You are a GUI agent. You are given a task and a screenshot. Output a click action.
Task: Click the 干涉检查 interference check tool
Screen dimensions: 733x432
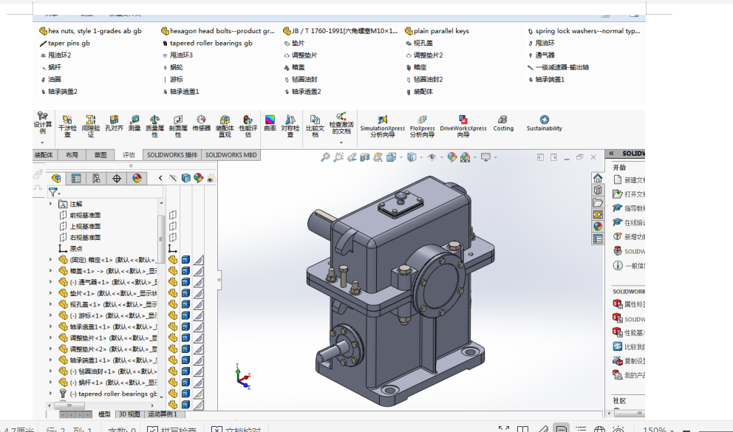pyautogui.click(x=67, y=125)
